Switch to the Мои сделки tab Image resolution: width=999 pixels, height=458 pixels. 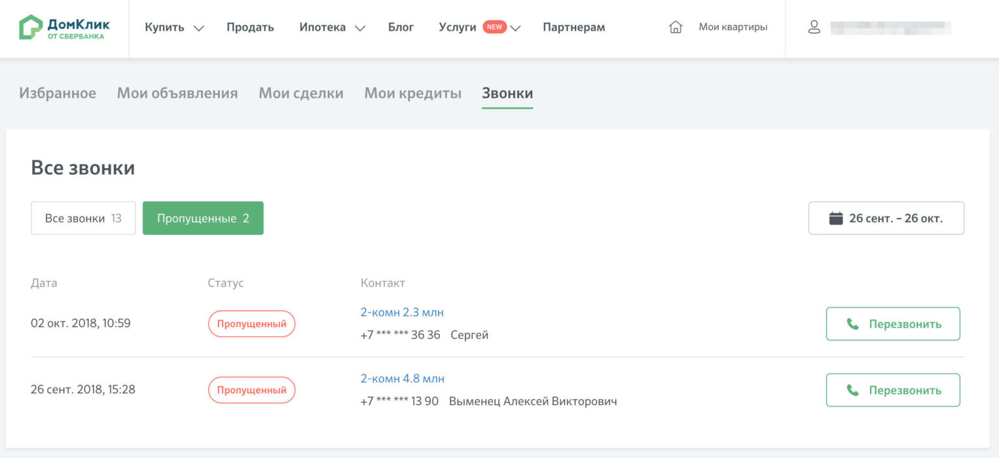(301, 93)
